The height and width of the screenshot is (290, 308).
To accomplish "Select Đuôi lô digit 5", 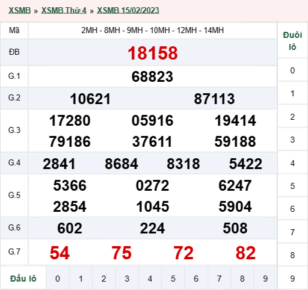I will (292, 186).
